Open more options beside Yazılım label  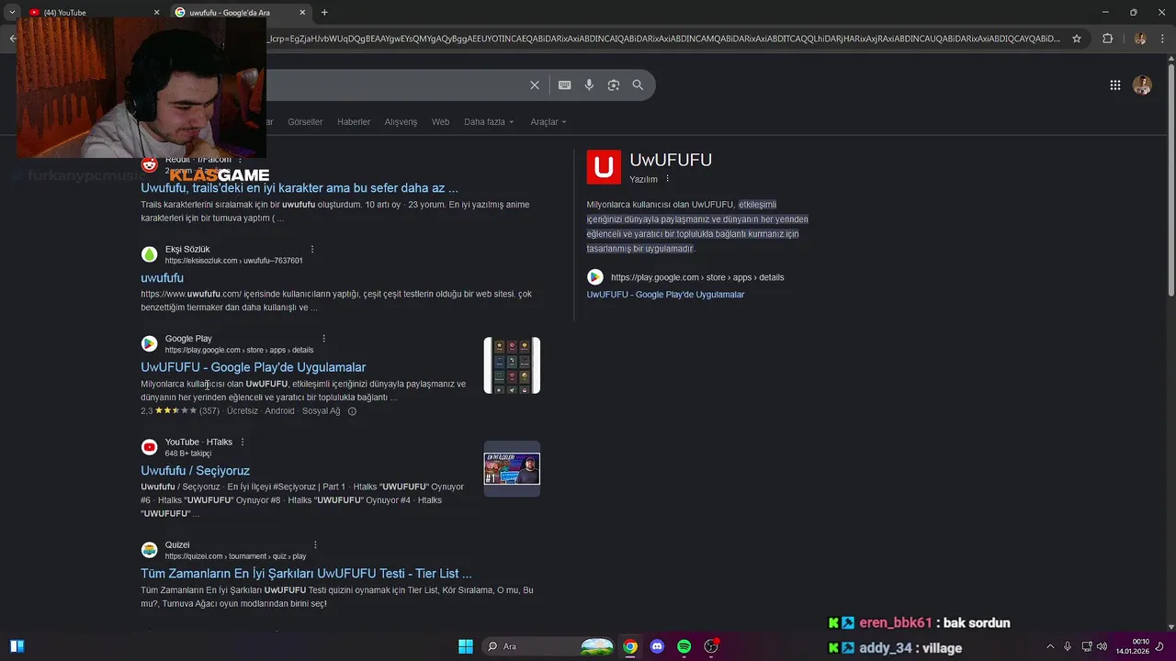point(668,179)
